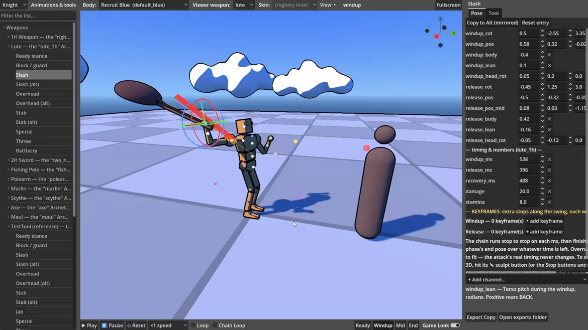
Task: Enable the Loop checkbox
Action: pos(193,325)
